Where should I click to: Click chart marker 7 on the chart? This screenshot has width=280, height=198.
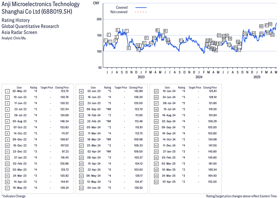[x=126, y=31]
